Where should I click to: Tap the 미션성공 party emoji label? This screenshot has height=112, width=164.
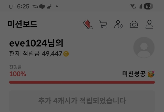point(138,74)
